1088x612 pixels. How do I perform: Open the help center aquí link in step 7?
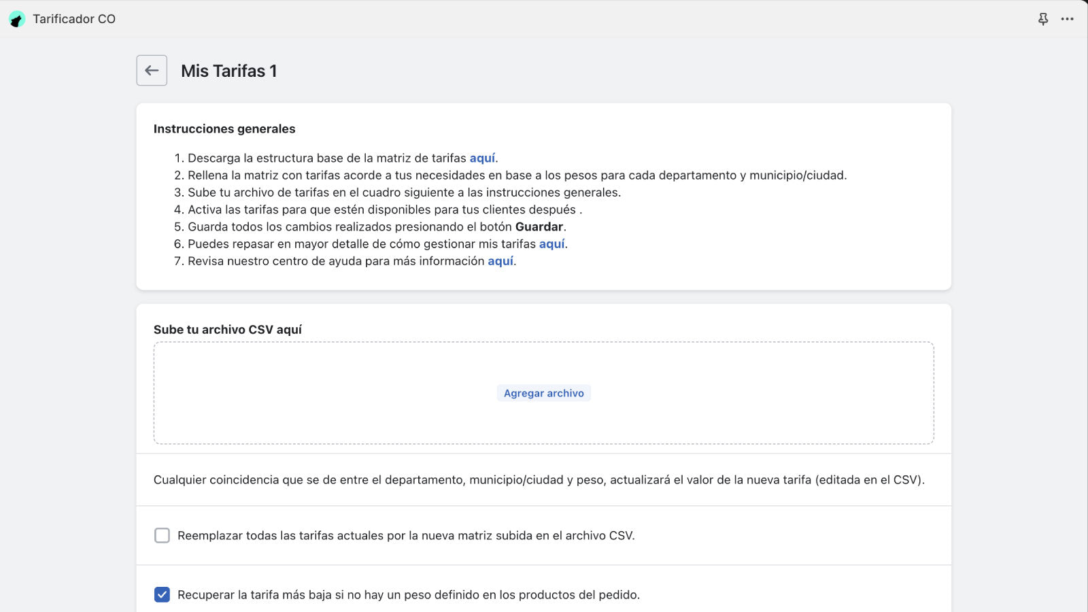point(500,261)
